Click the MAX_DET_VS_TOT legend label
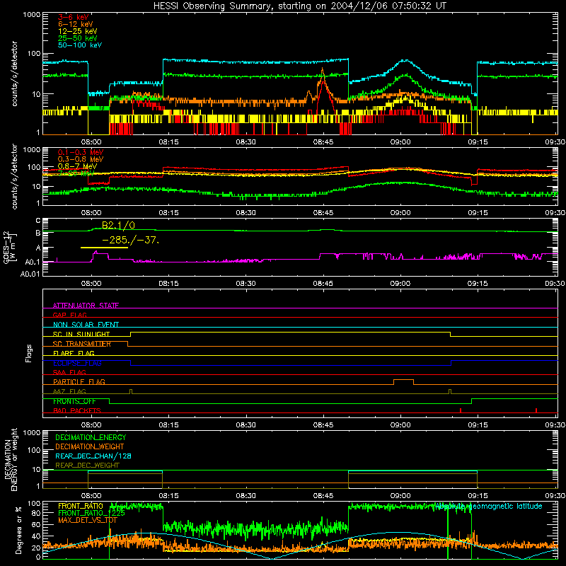Image resolution: width=566 pixels, height=566 pixels. coord(88,520)
